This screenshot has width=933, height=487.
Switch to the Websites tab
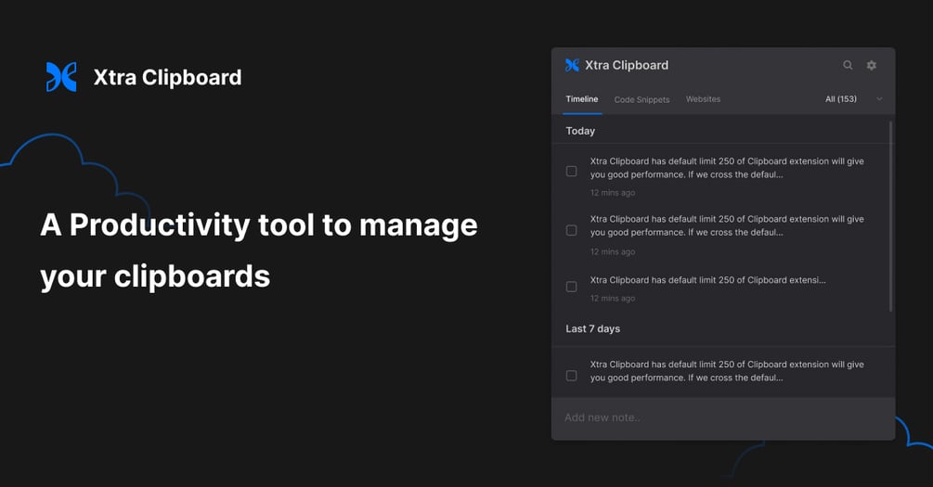point(703,99)
